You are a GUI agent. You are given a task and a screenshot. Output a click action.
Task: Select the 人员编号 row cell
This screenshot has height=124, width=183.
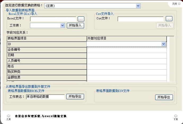(47, 61)
